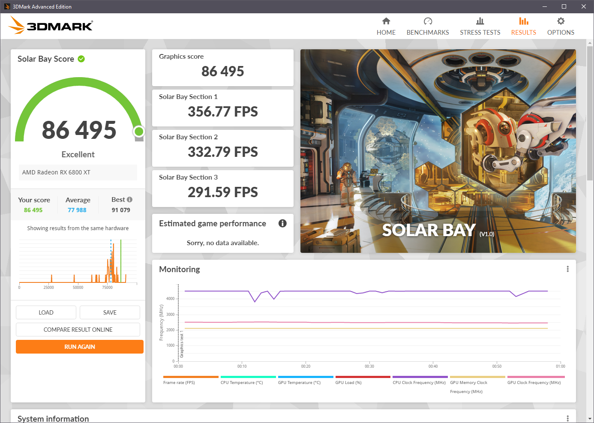Open the Benchmarks tab
594x423 pixels.
click(428, 27)
